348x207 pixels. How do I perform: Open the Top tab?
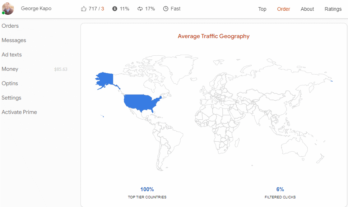[262, 9]
